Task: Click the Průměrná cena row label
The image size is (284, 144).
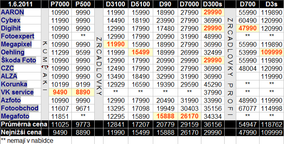Action: pyautogui.click(x=24, y=124)
